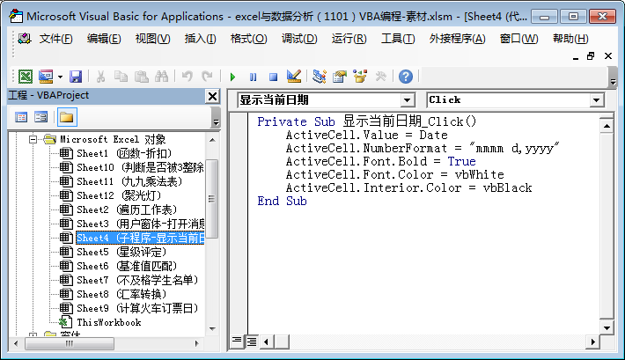This screenshot has width=625, height=360.
Task: Collapse the Microsoft Excel 对象 tree node
Action: [33, 139]
